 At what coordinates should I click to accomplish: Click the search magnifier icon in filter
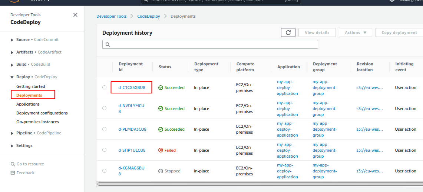click(x=108, y=44)
